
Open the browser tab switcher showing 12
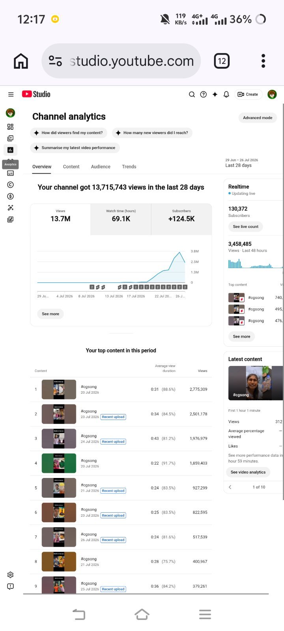(x=222, y=61)
